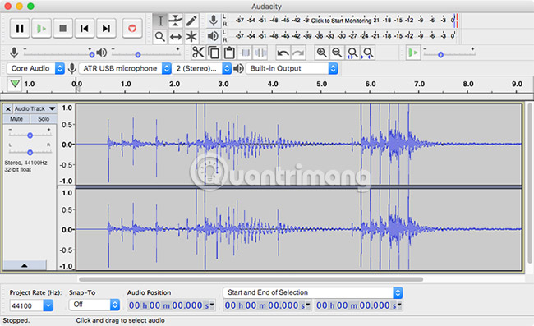Image resolution: width=534 pixels, height=326 pixels.
Task: Click the Redo arrow
Action: pos(298,53)
